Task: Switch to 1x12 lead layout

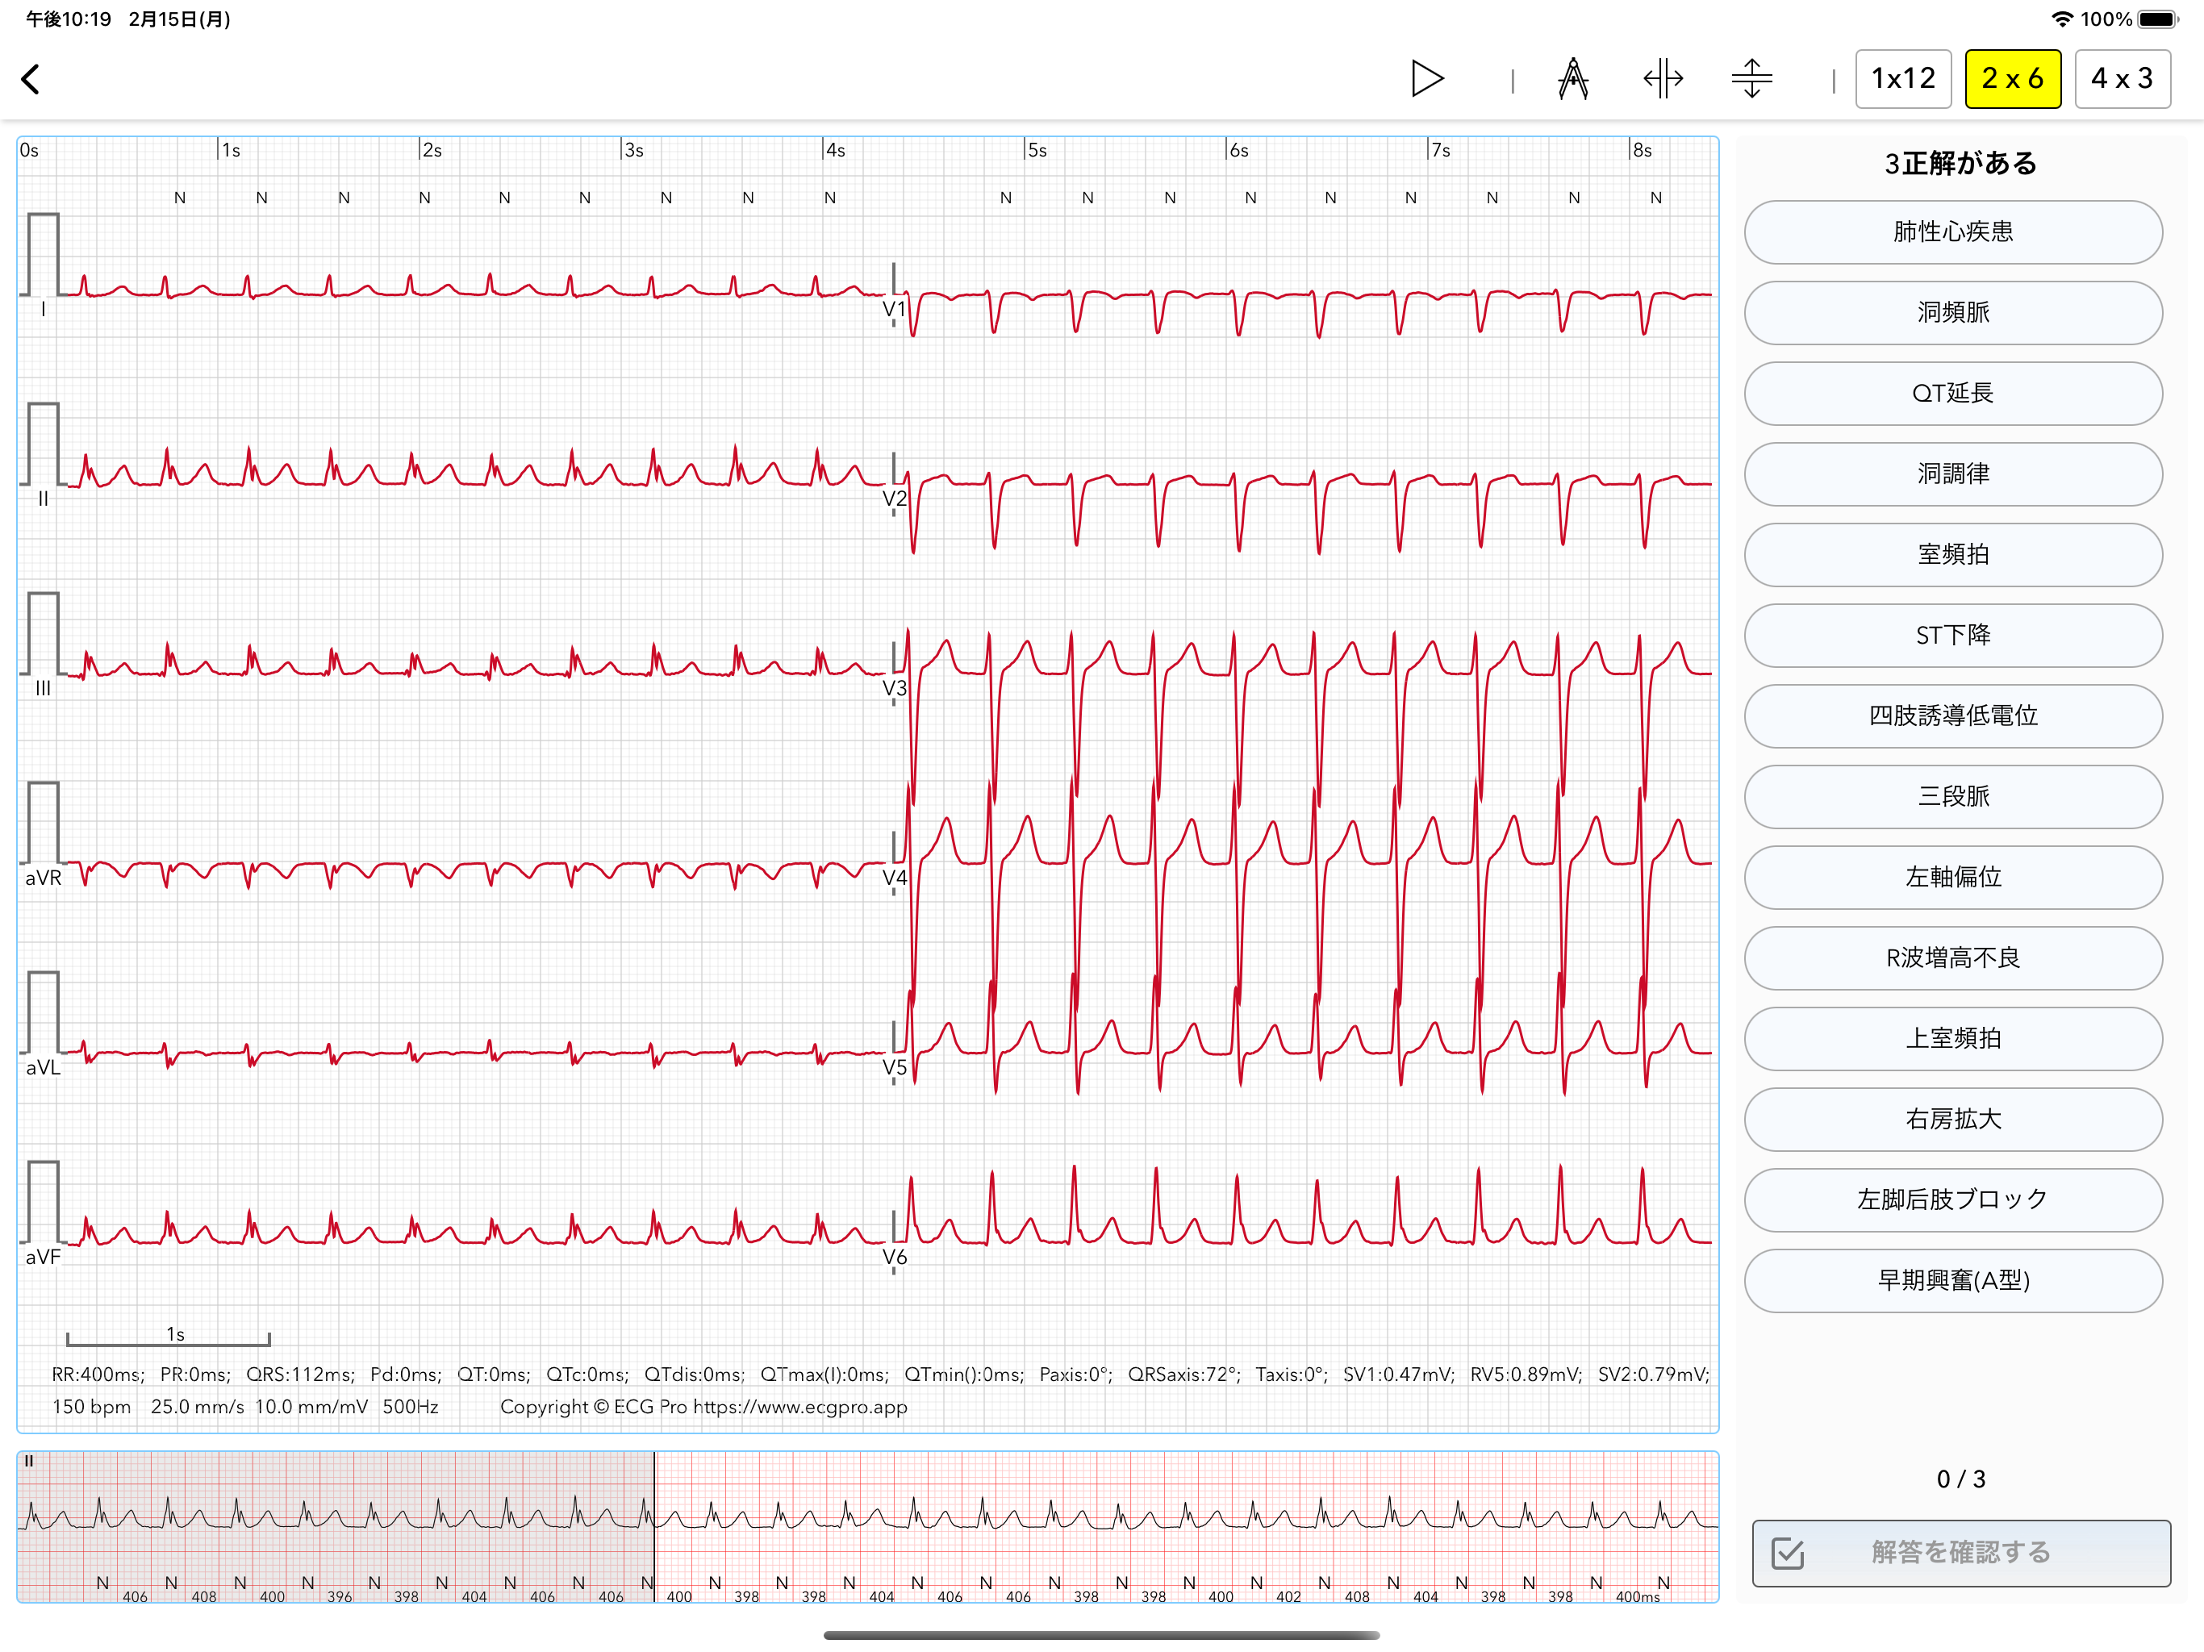Action: 1902,79
